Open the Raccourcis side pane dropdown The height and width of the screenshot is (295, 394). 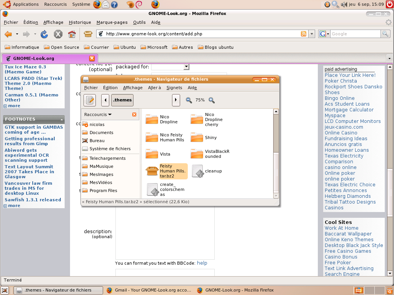[x=98, y=114]
